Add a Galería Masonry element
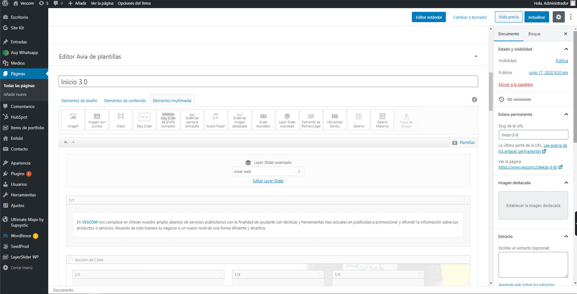Image resolution: width=577 pixels, height=294 pixels. [x=382, y=120]
